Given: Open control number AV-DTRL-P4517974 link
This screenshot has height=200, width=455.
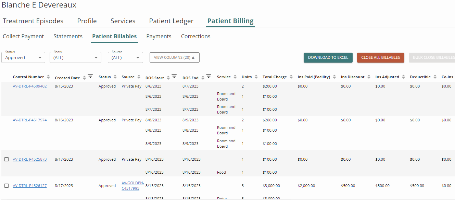Looking at the screenshot, I should pos(30,120).
